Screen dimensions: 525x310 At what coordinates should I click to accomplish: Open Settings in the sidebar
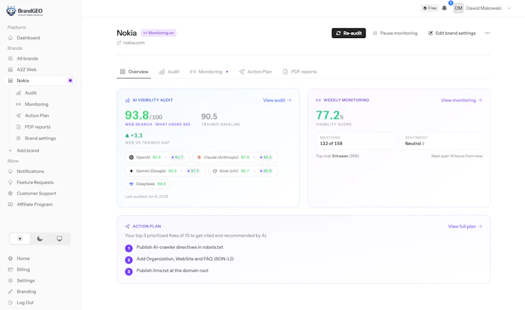click(26, 281)
